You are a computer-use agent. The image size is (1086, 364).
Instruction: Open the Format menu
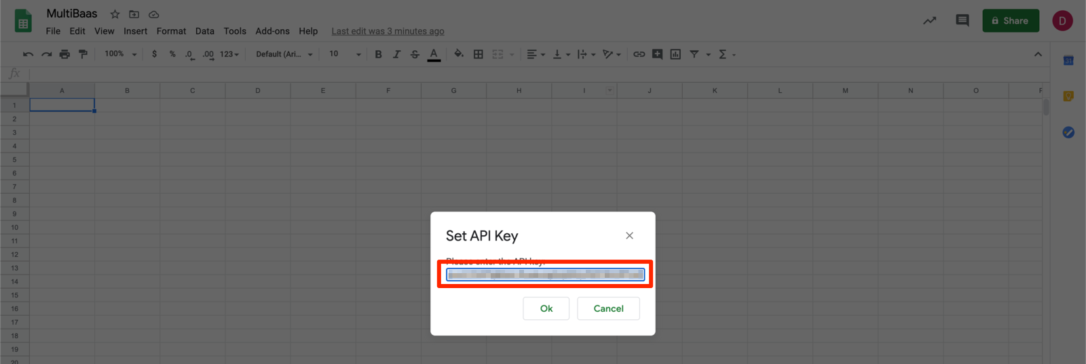(171, 31)
